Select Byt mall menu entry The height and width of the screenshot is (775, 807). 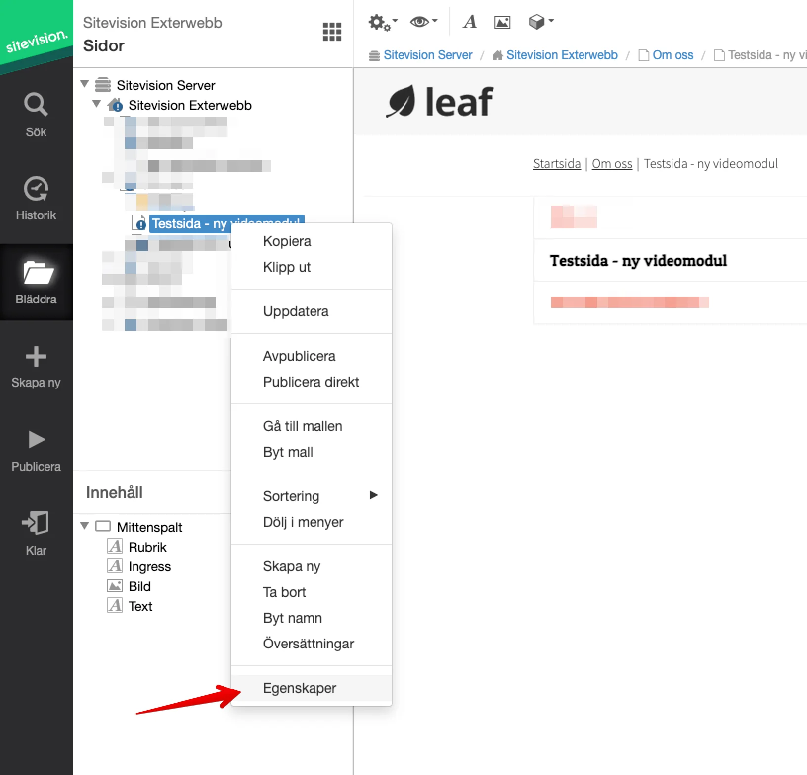click(312, 452)
